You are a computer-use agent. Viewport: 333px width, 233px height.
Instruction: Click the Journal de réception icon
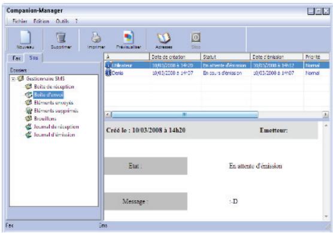coord(28,127)
